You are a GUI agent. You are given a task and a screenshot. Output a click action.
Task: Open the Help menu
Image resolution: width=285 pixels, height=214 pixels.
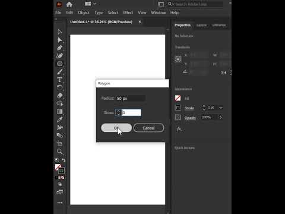[x=175, y=12]
